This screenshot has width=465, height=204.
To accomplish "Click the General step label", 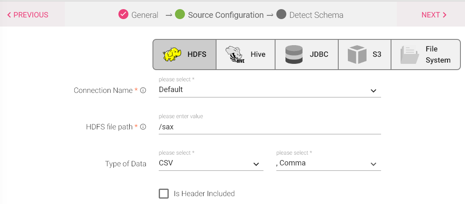I will tap(145, 15).
